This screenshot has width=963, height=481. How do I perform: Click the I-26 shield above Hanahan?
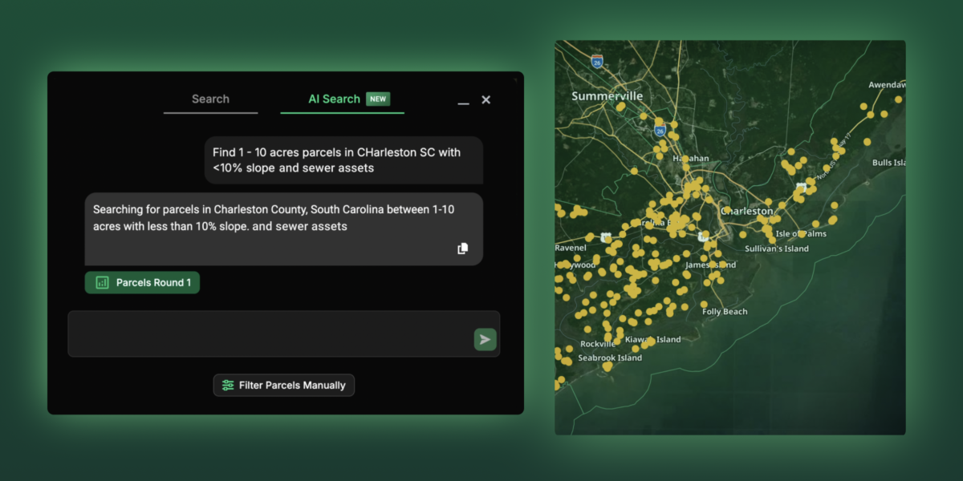coord(660,128)
